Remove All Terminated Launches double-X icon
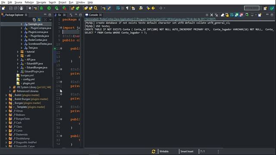The image size is (276, 155). [216, 15]
